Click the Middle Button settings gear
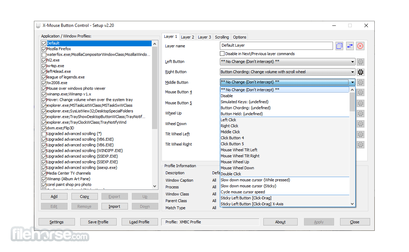409x252 pixels. point(361,82)
